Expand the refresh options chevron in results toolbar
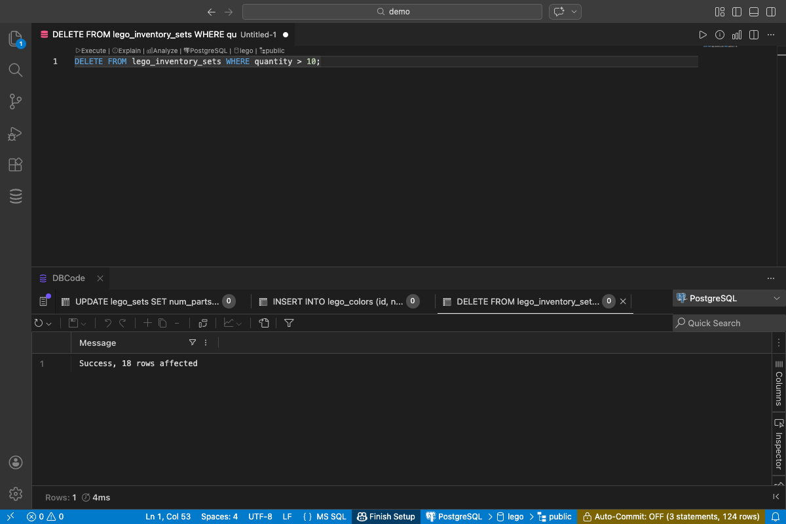Viewport: 786px width, 524px height. (x=49, y=323)
